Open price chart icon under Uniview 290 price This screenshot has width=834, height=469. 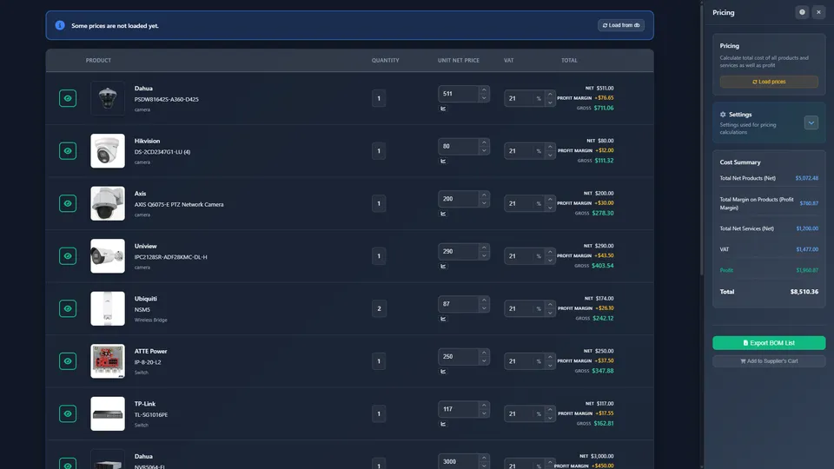pyautogui.click(x=443, y=267)
